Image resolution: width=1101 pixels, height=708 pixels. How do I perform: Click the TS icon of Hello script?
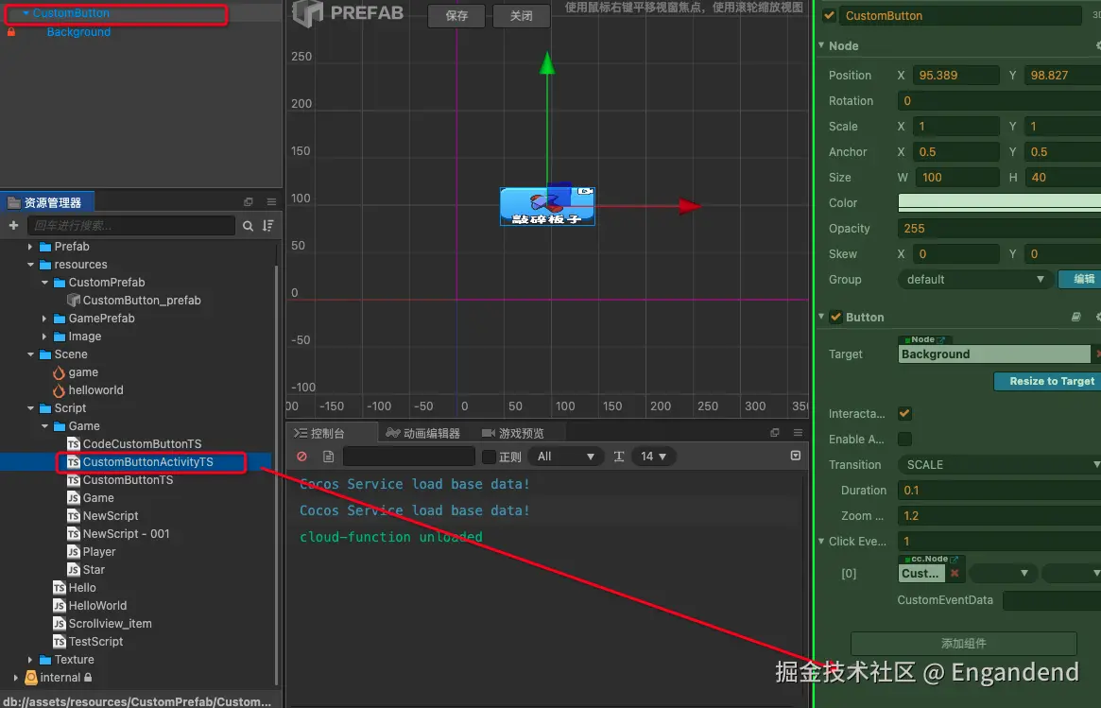[x=59, y=588]
